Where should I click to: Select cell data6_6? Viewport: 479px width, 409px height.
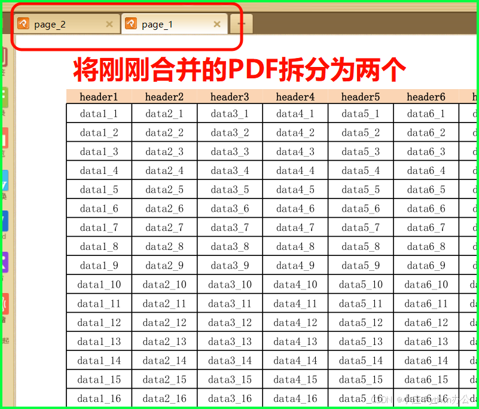(x=426, y=208)
